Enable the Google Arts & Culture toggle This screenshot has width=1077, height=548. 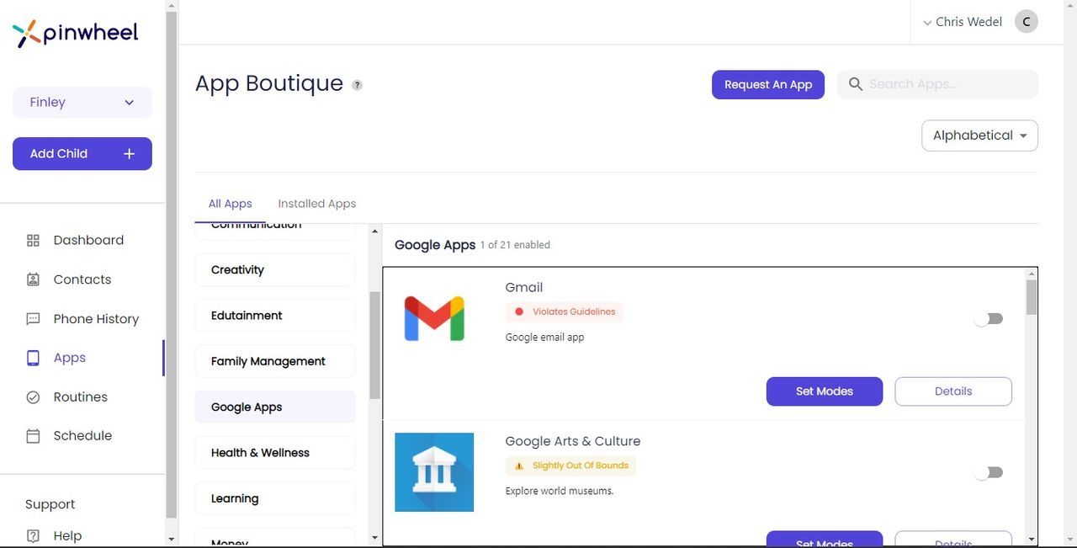tap(989, 472)
